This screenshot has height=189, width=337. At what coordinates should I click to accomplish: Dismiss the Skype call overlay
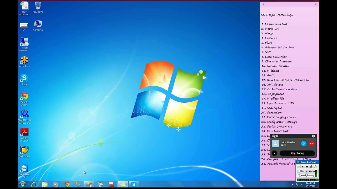(313, 136)
